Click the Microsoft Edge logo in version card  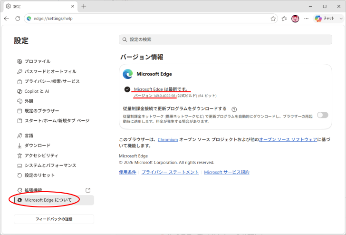pos(128,74)
